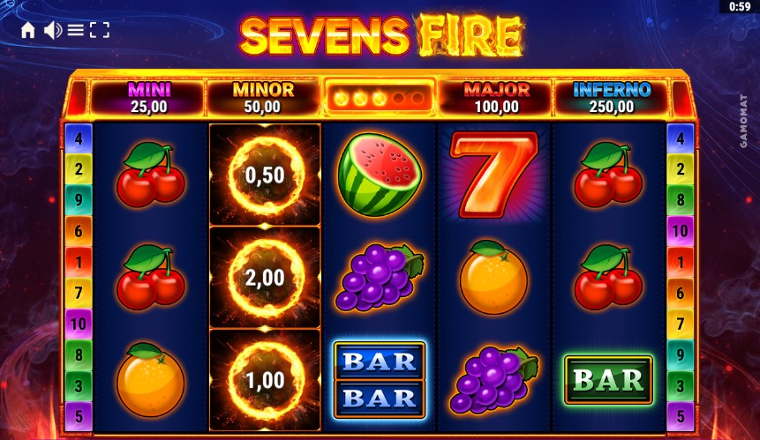Screen dimensions: 760x440
Task: Select the INFERNO 250,00 jackpot panel
Action: pyautogui.click(x=611, y=98)
